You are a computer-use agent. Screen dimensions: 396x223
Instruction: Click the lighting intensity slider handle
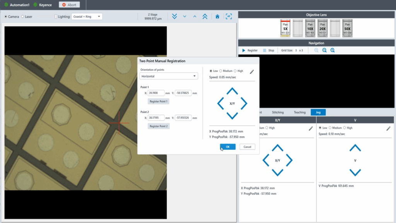pyautogui.click(x=56, y=17)
